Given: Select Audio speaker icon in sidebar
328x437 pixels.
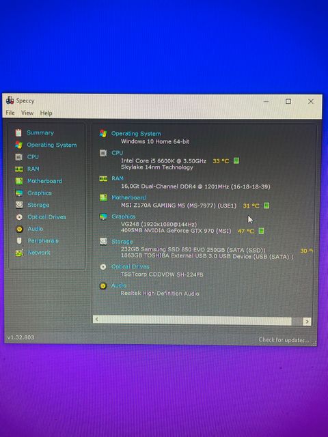Looking at the screenshot, I should point(19,229).
